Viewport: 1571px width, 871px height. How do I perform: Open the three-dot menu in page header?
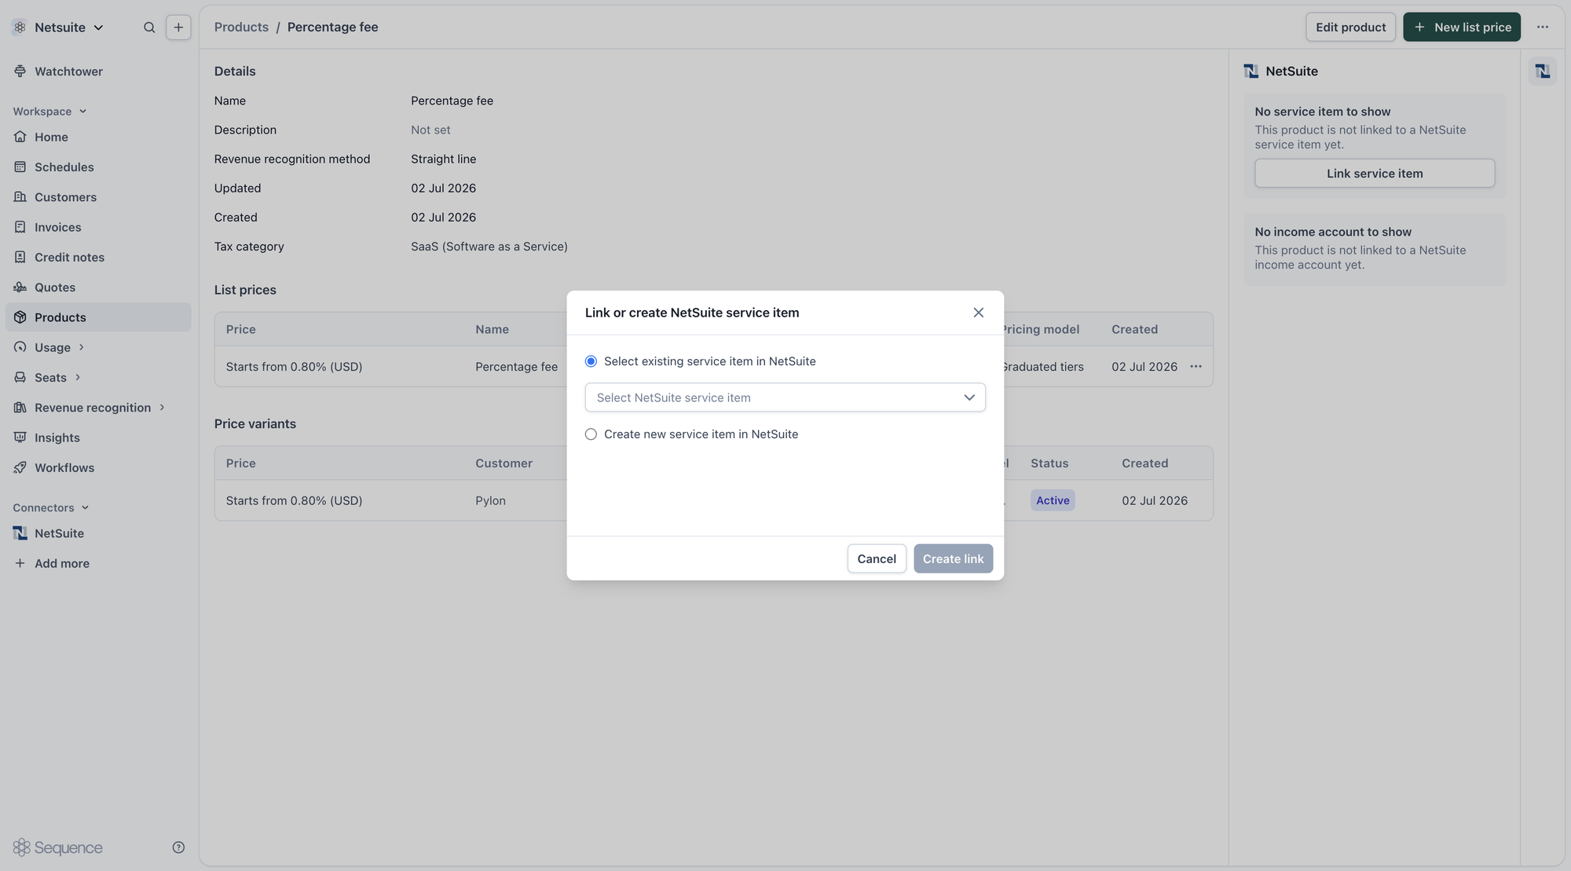coord(1543,27)
